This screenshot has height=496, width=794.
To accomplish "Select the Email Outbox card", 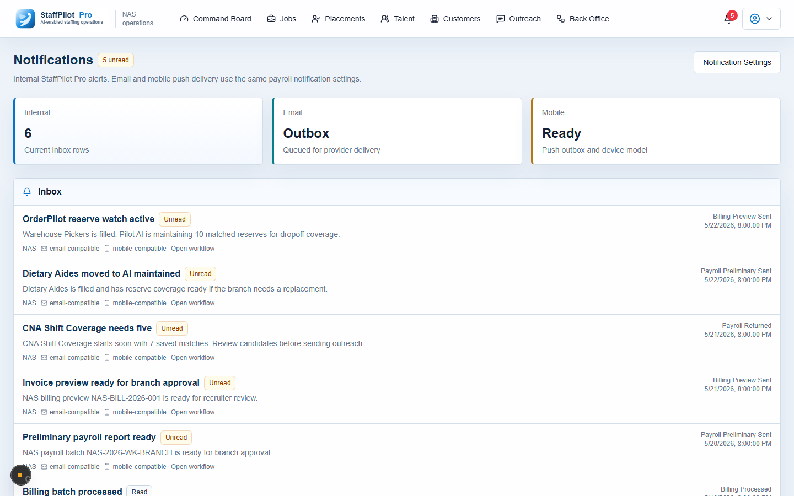I will coord(397,131).
